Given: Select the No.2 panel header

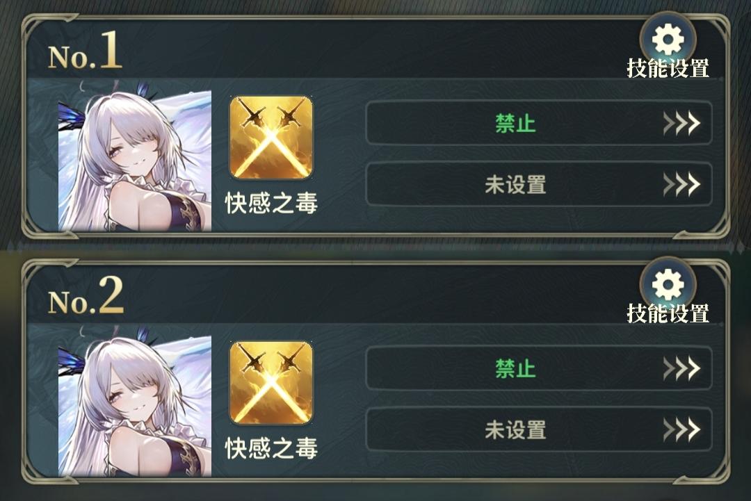Looking at the screenshot, I should point(86,296).
